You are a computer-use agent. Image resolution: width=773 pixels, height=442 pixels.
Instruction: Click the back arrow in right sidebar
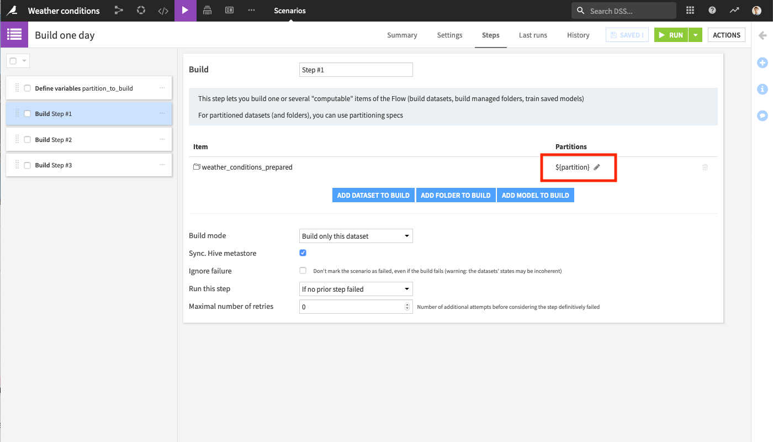coord(763,35)
